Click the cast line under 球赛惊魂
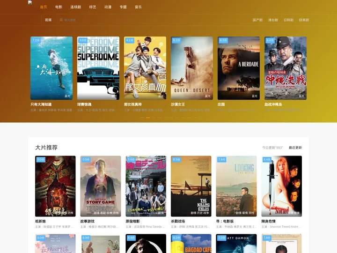The height and width of the screenshot is (253, 337). [98, 110]
